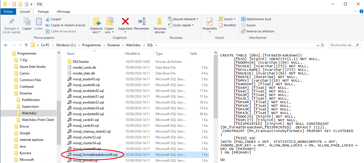Click the Coller clipboard icon
Viewport: 364px width, 163px height.
tap(38, 22)
